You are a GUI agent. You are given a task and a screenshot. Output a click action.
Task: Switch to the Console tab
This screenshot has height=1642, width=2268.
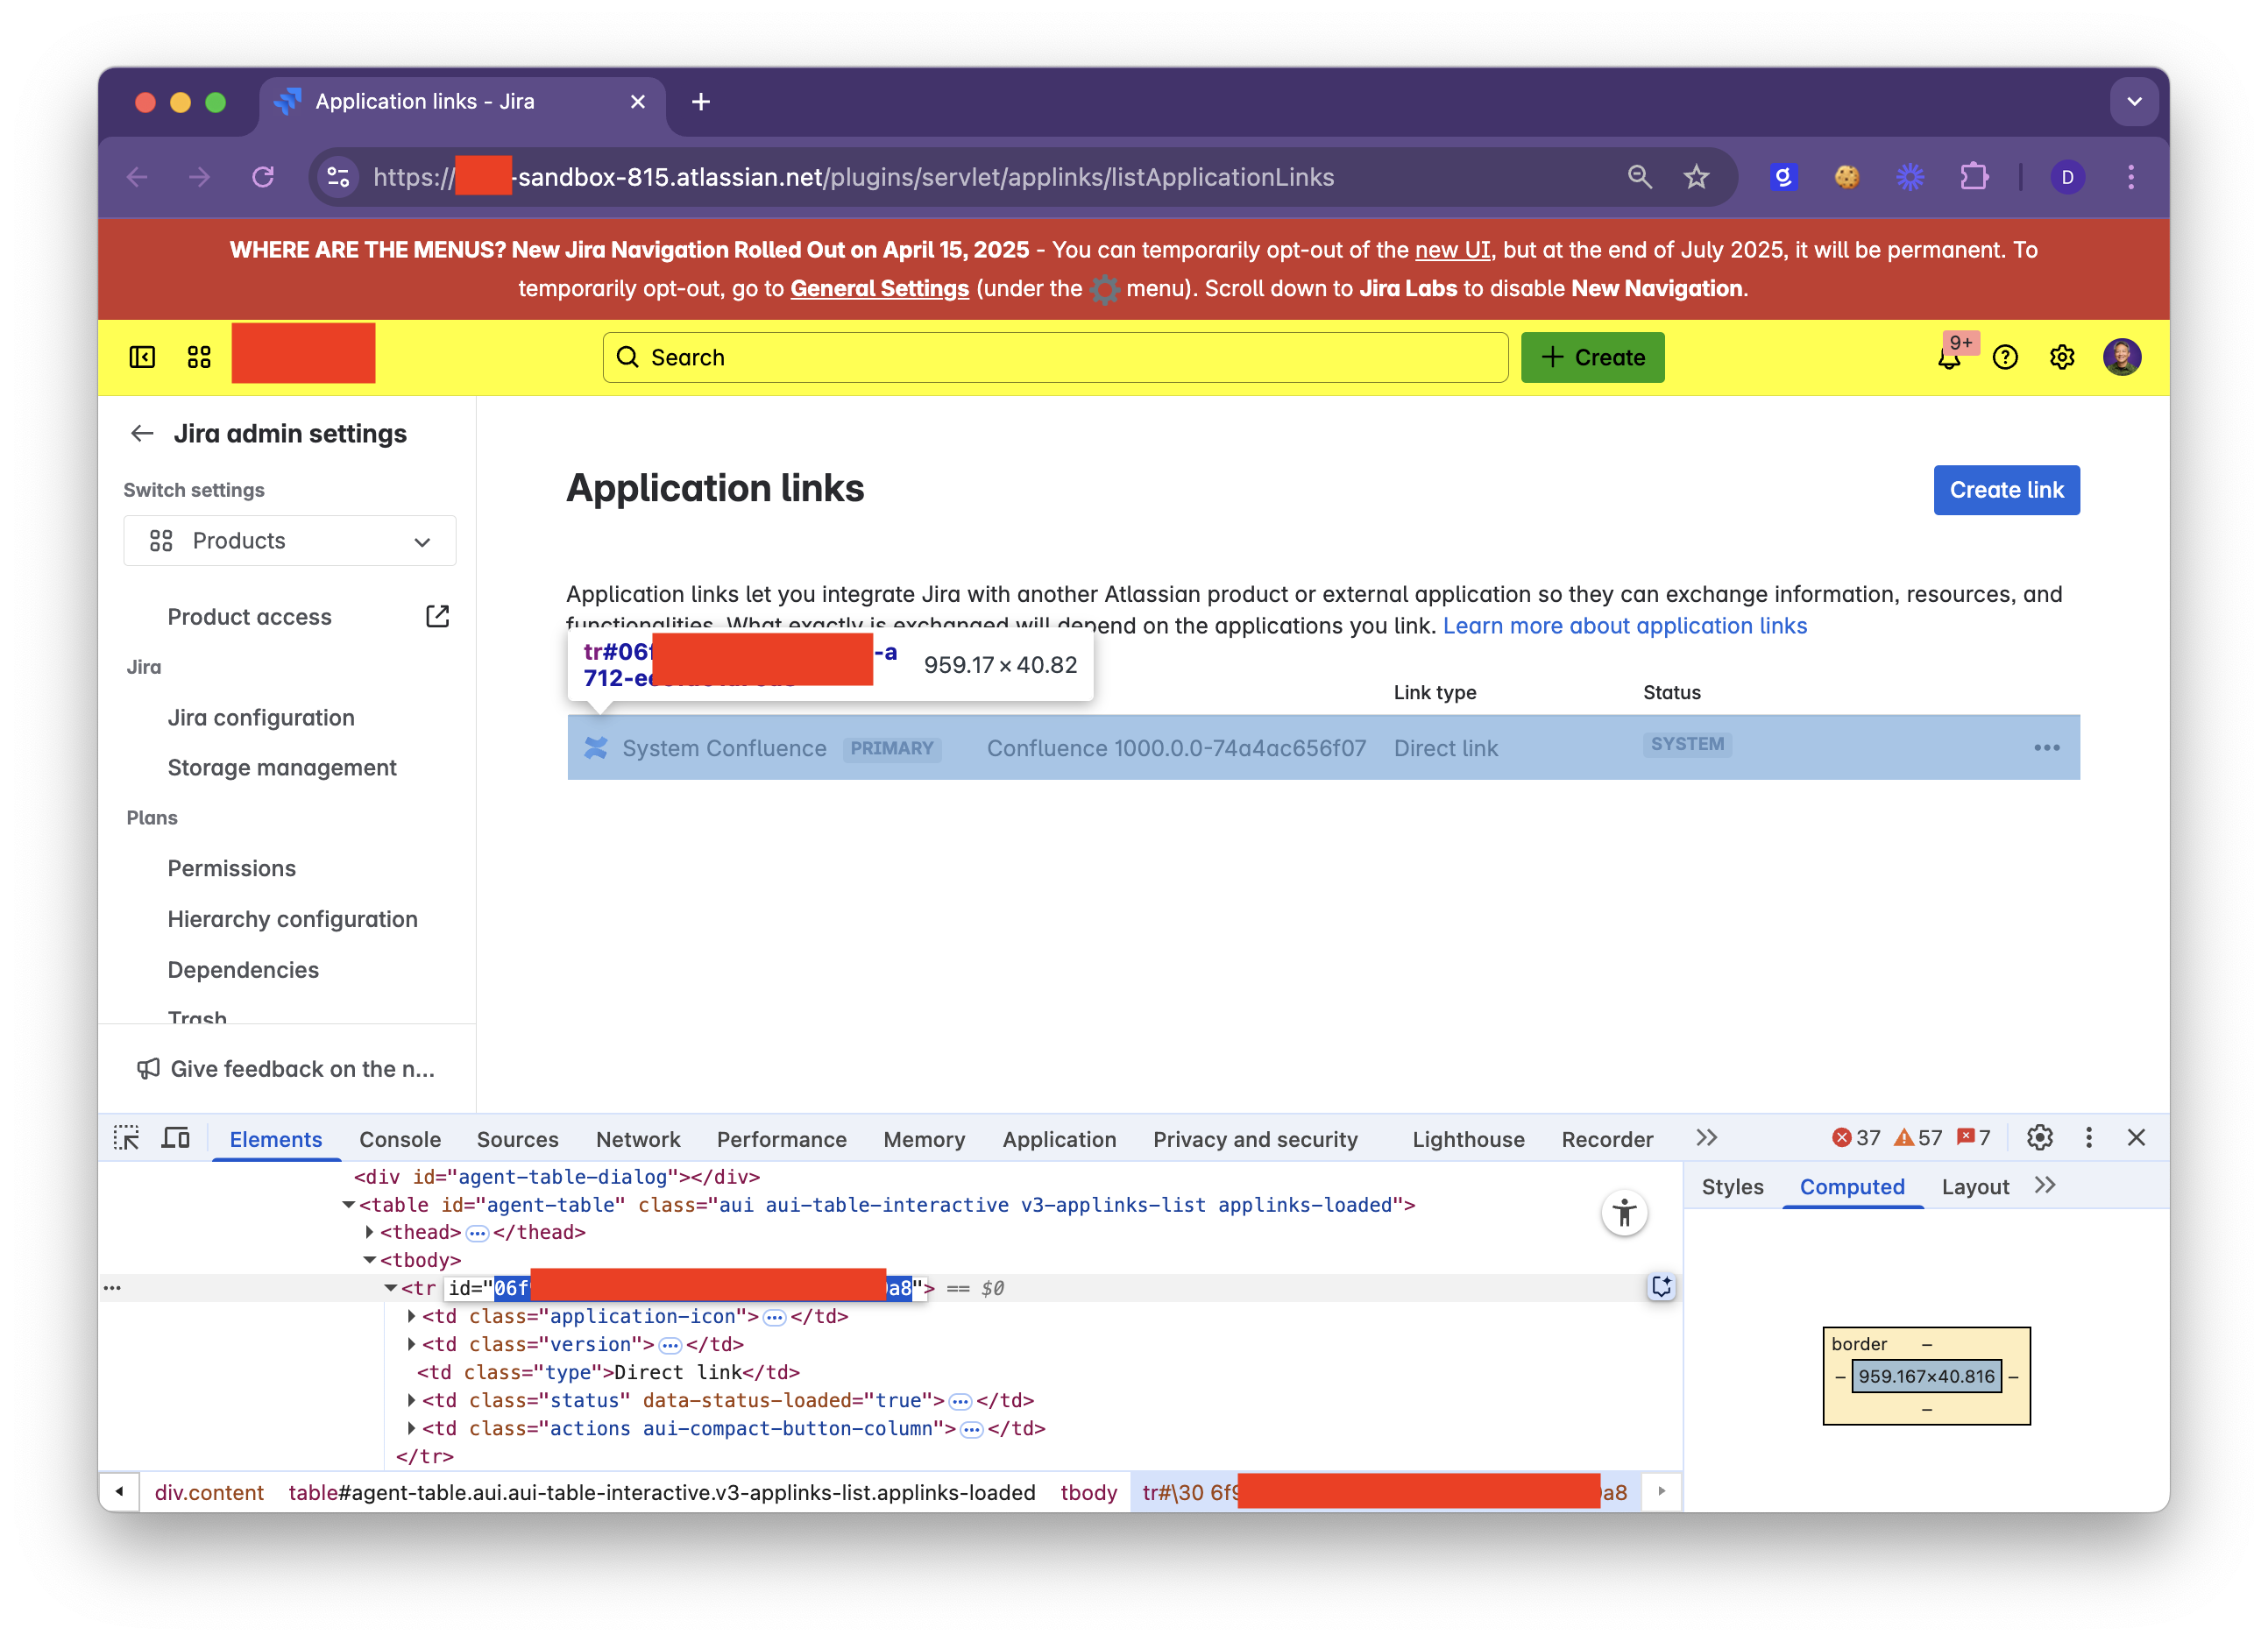pos(400,1139)
